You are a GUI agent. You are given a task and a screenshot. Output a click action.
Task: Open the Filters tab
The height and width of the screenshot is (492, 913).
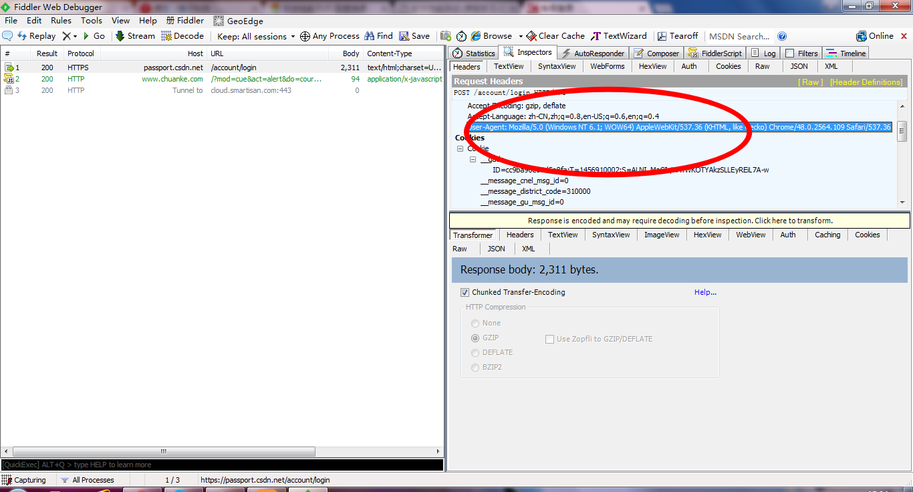tap(801, 53)
